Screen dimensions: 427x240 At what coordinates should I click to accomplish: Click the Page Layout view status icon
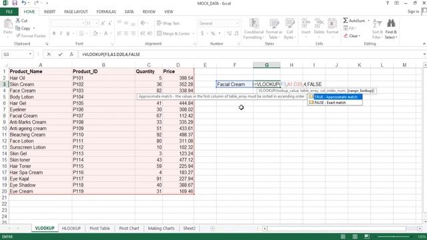(x=355, y=237)
